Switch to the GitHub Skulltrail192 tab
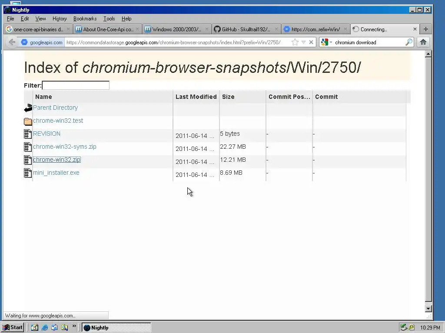Image resolution: width=445 pixels, height=333 pixels. tap(246, 29)
